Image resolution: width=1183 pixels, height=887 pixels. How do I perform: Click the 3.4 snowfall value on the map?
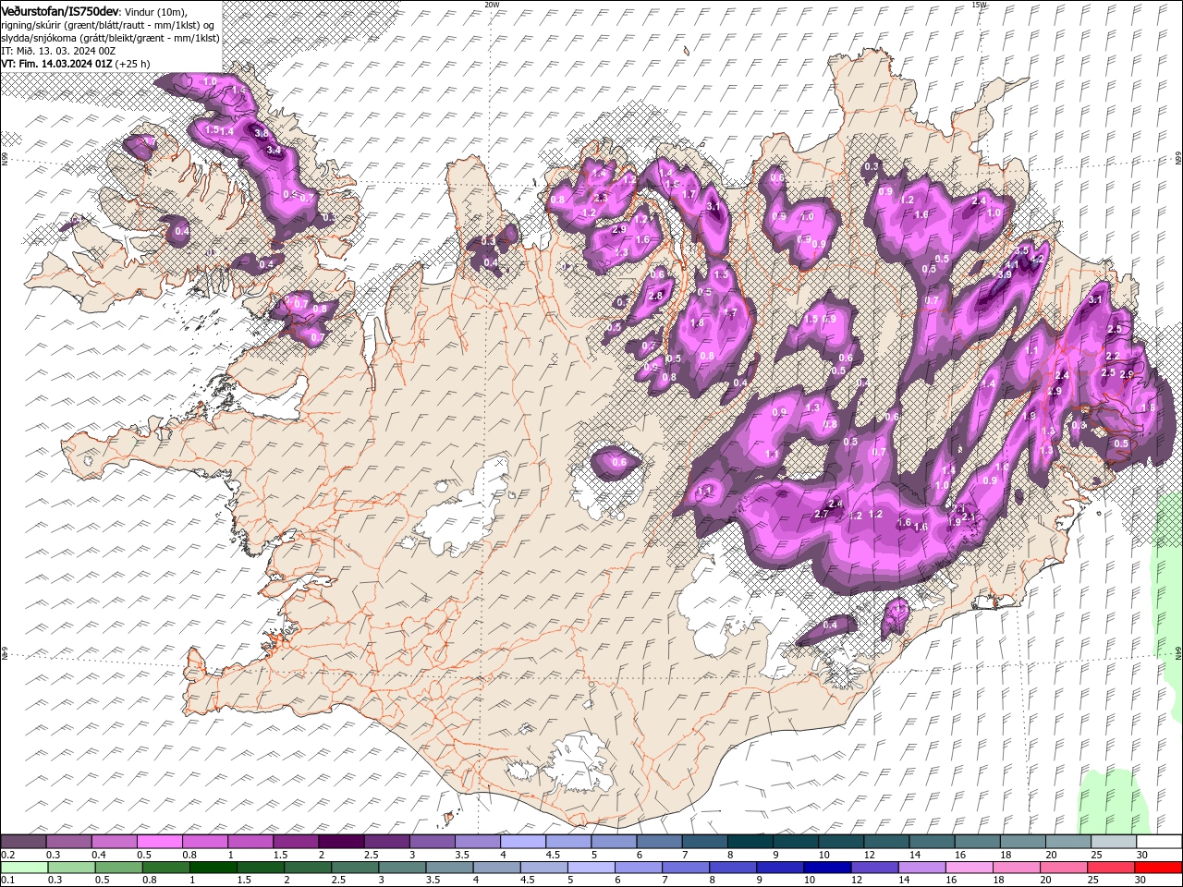click(274, 150)
